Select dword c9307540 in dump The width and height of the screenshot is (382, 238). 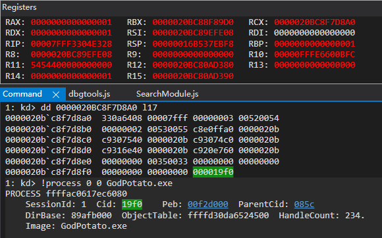click(x=122, y=140)
